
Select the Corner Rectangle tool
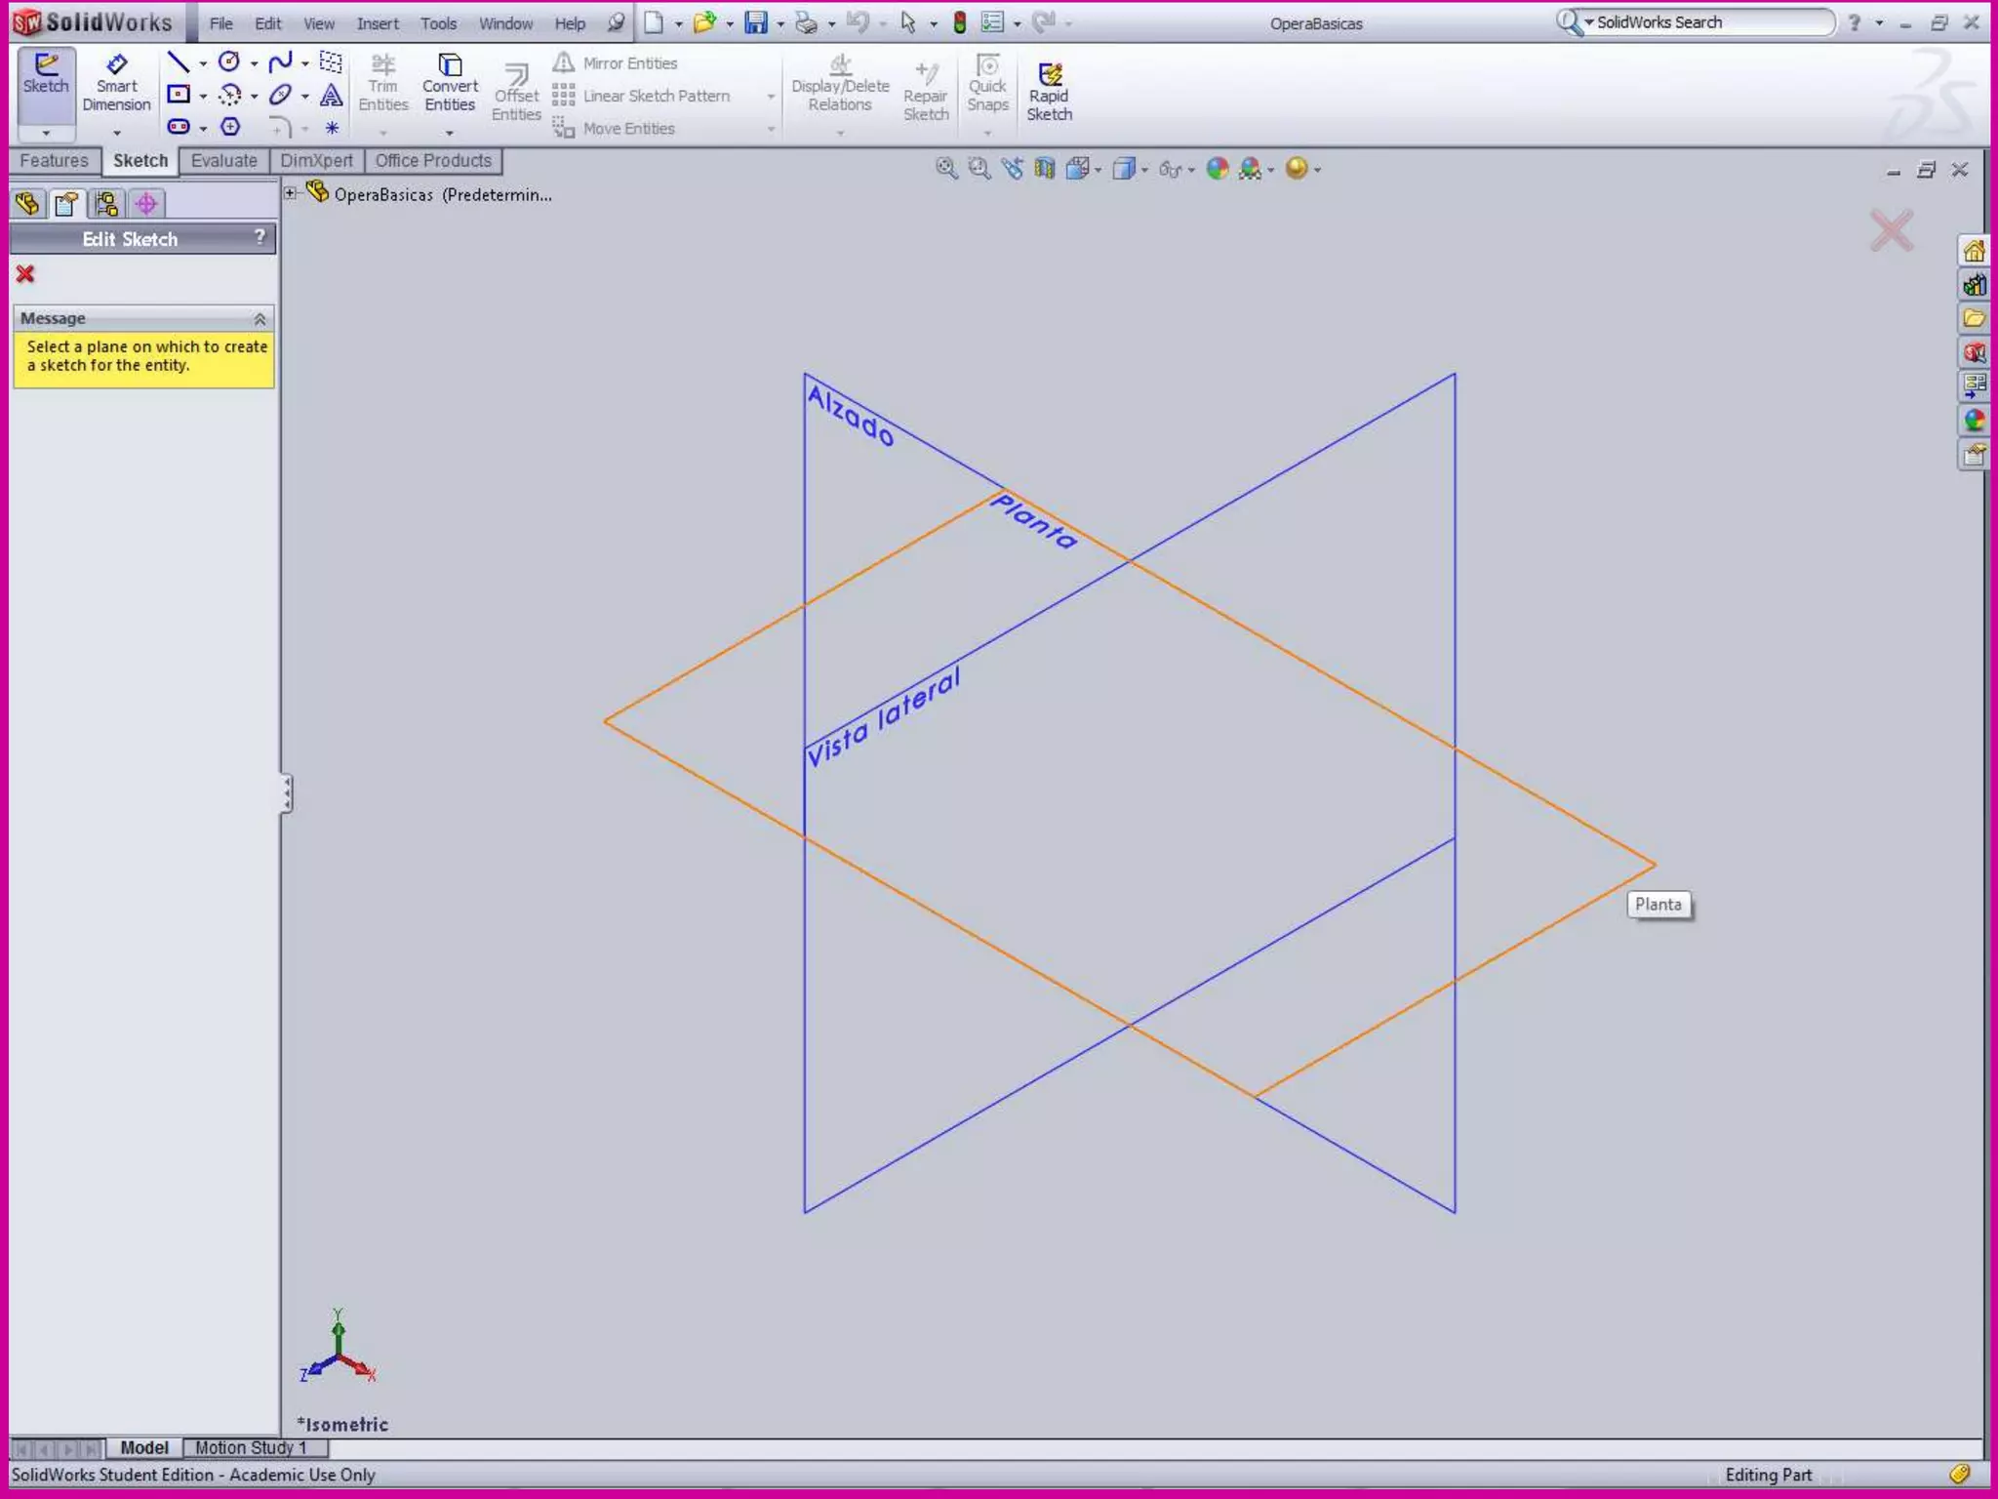click(178, 95)
